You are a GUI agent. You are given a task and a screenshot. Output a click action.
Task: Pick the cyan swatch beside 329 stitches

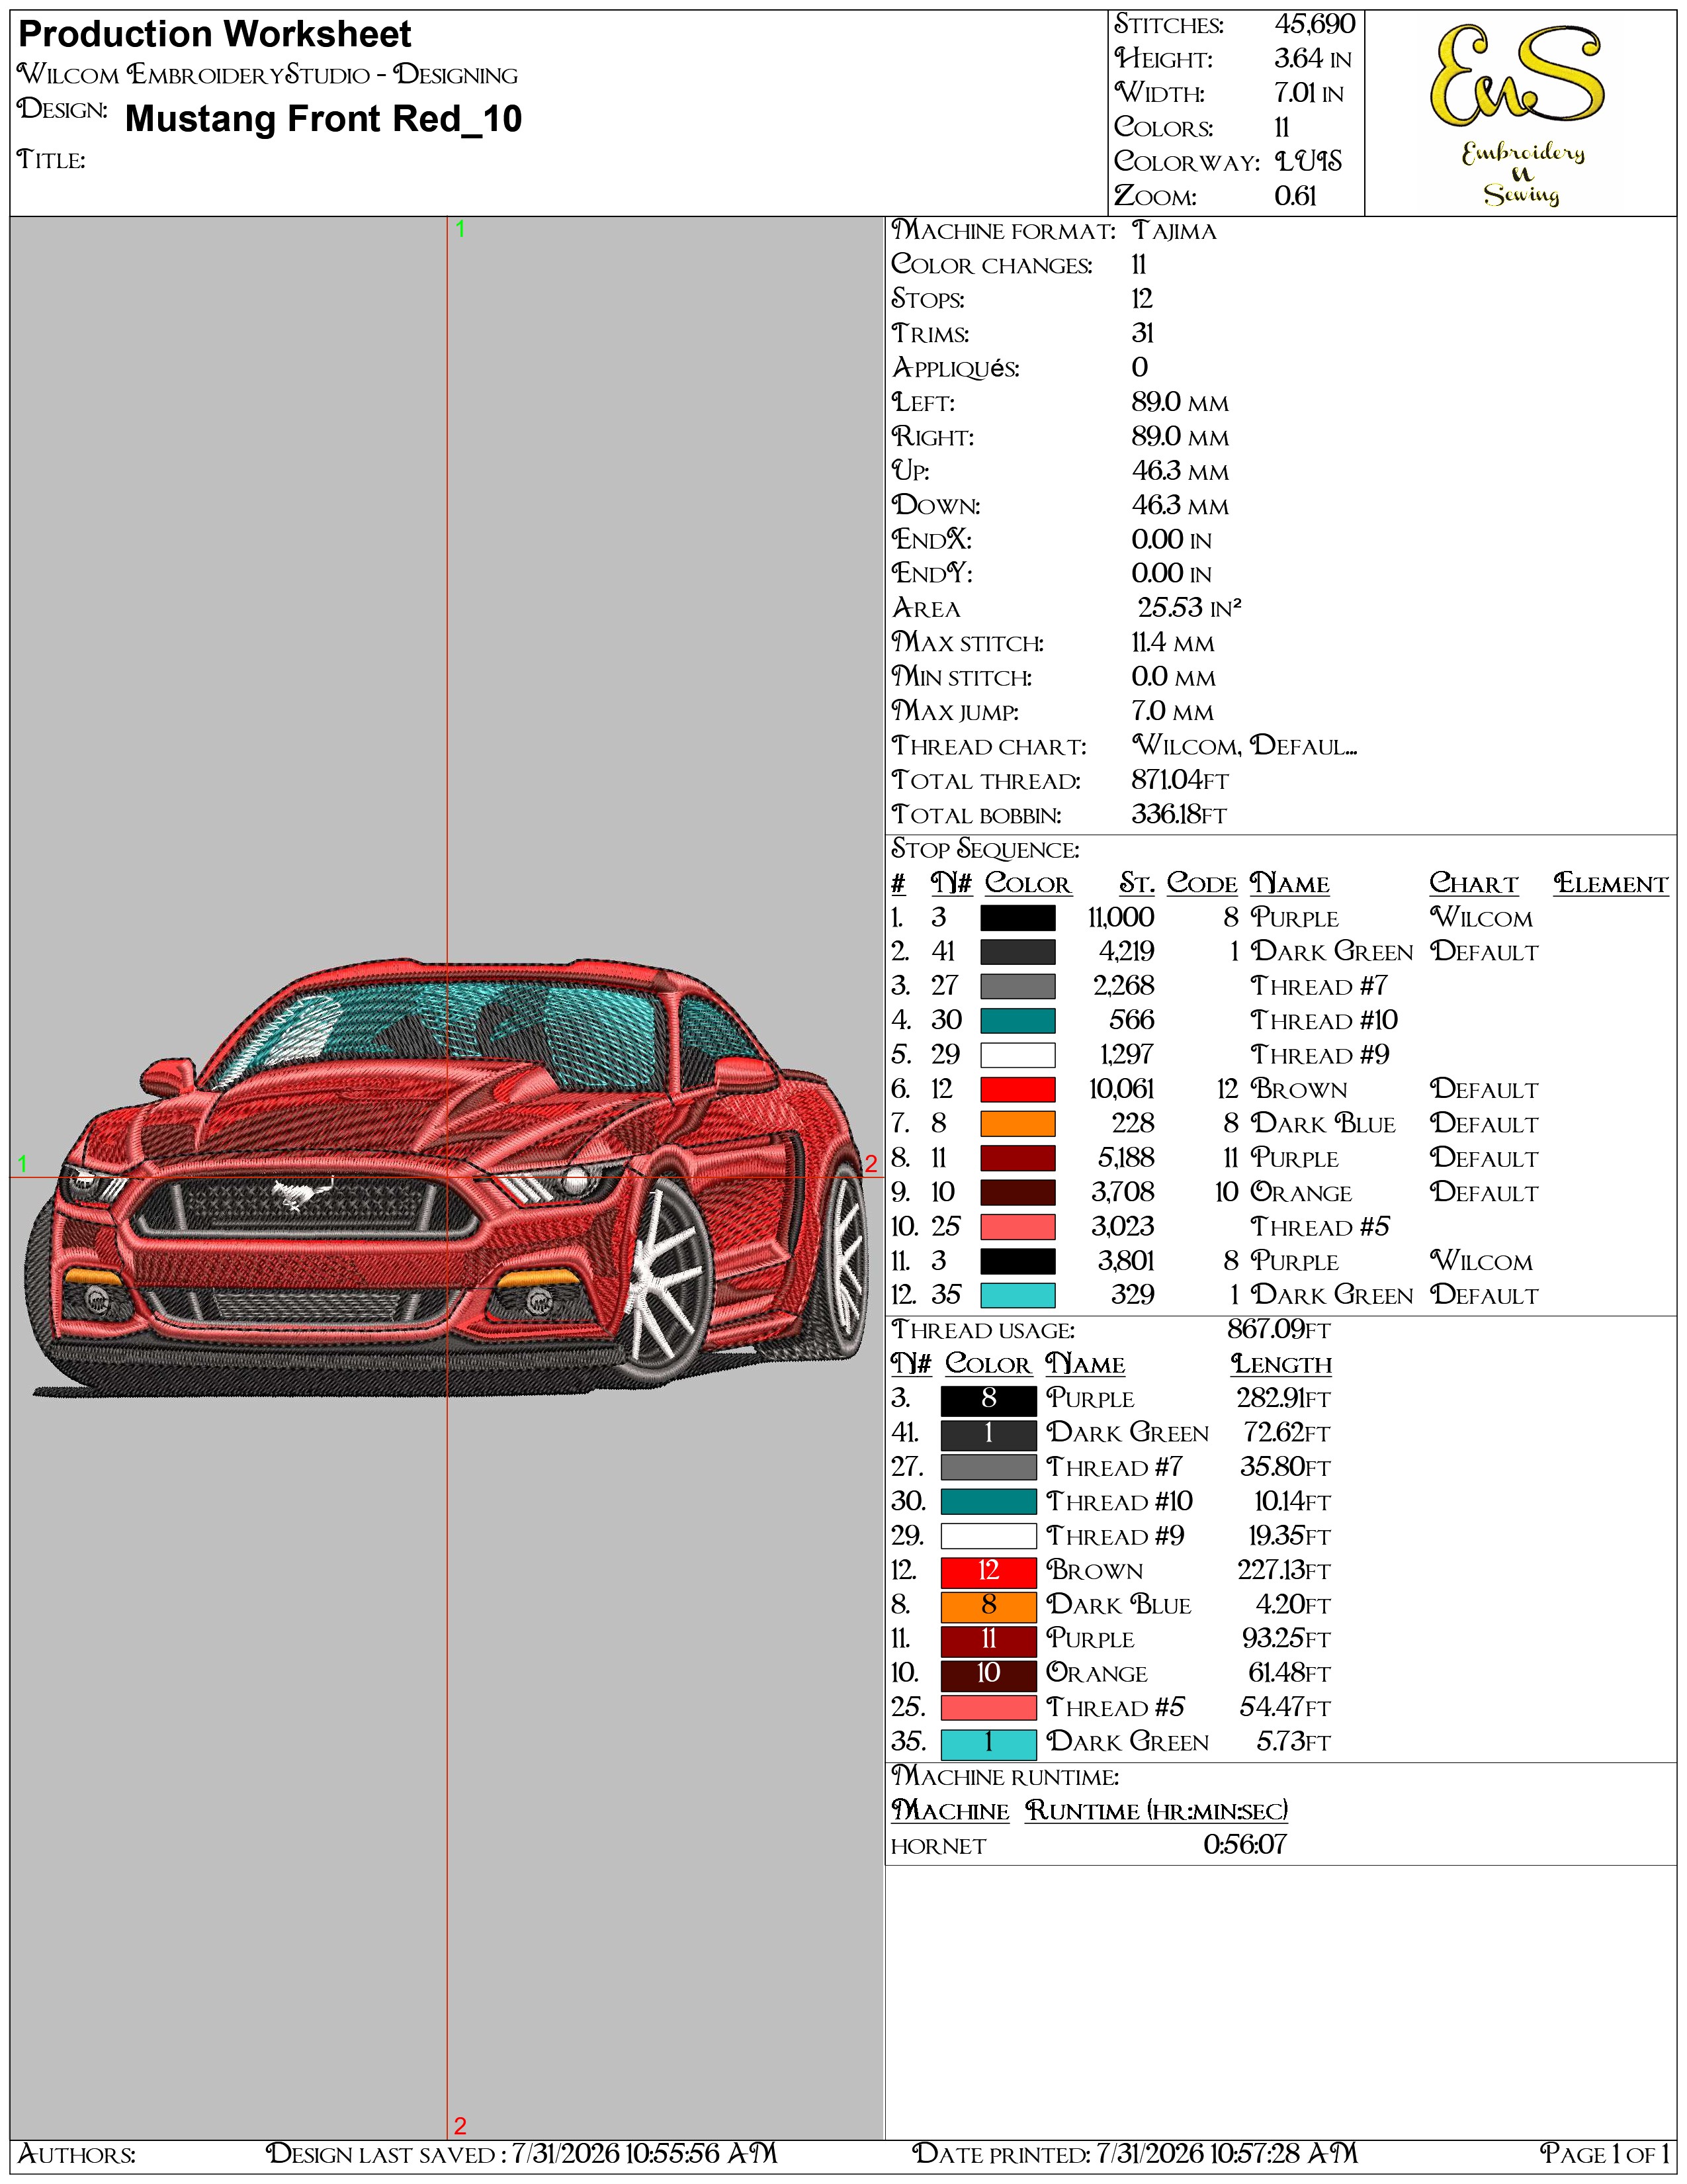click(1017, 1295)
